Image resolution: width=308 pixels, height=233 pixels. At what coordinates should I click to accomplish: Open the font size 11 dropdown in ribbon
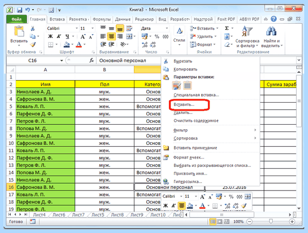92,29
